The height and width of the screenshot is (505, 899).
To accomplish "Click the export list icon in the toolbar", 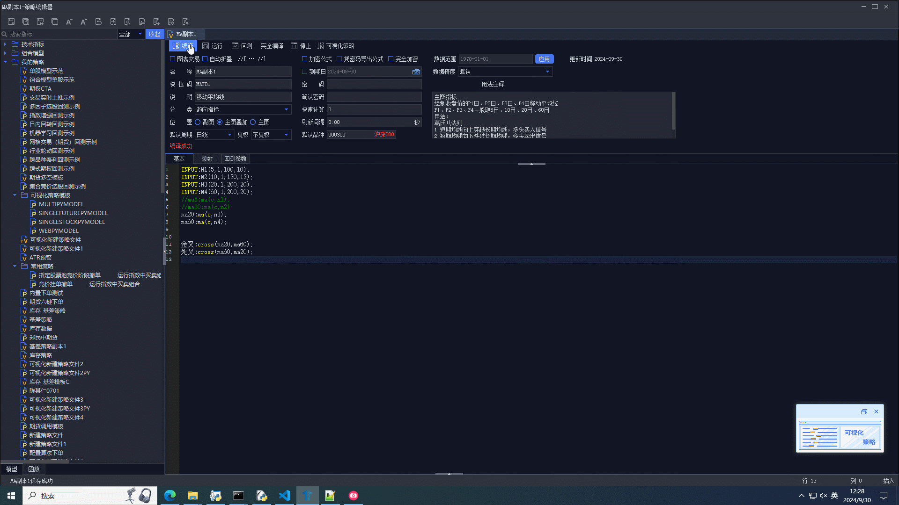I will pos(156,22).
